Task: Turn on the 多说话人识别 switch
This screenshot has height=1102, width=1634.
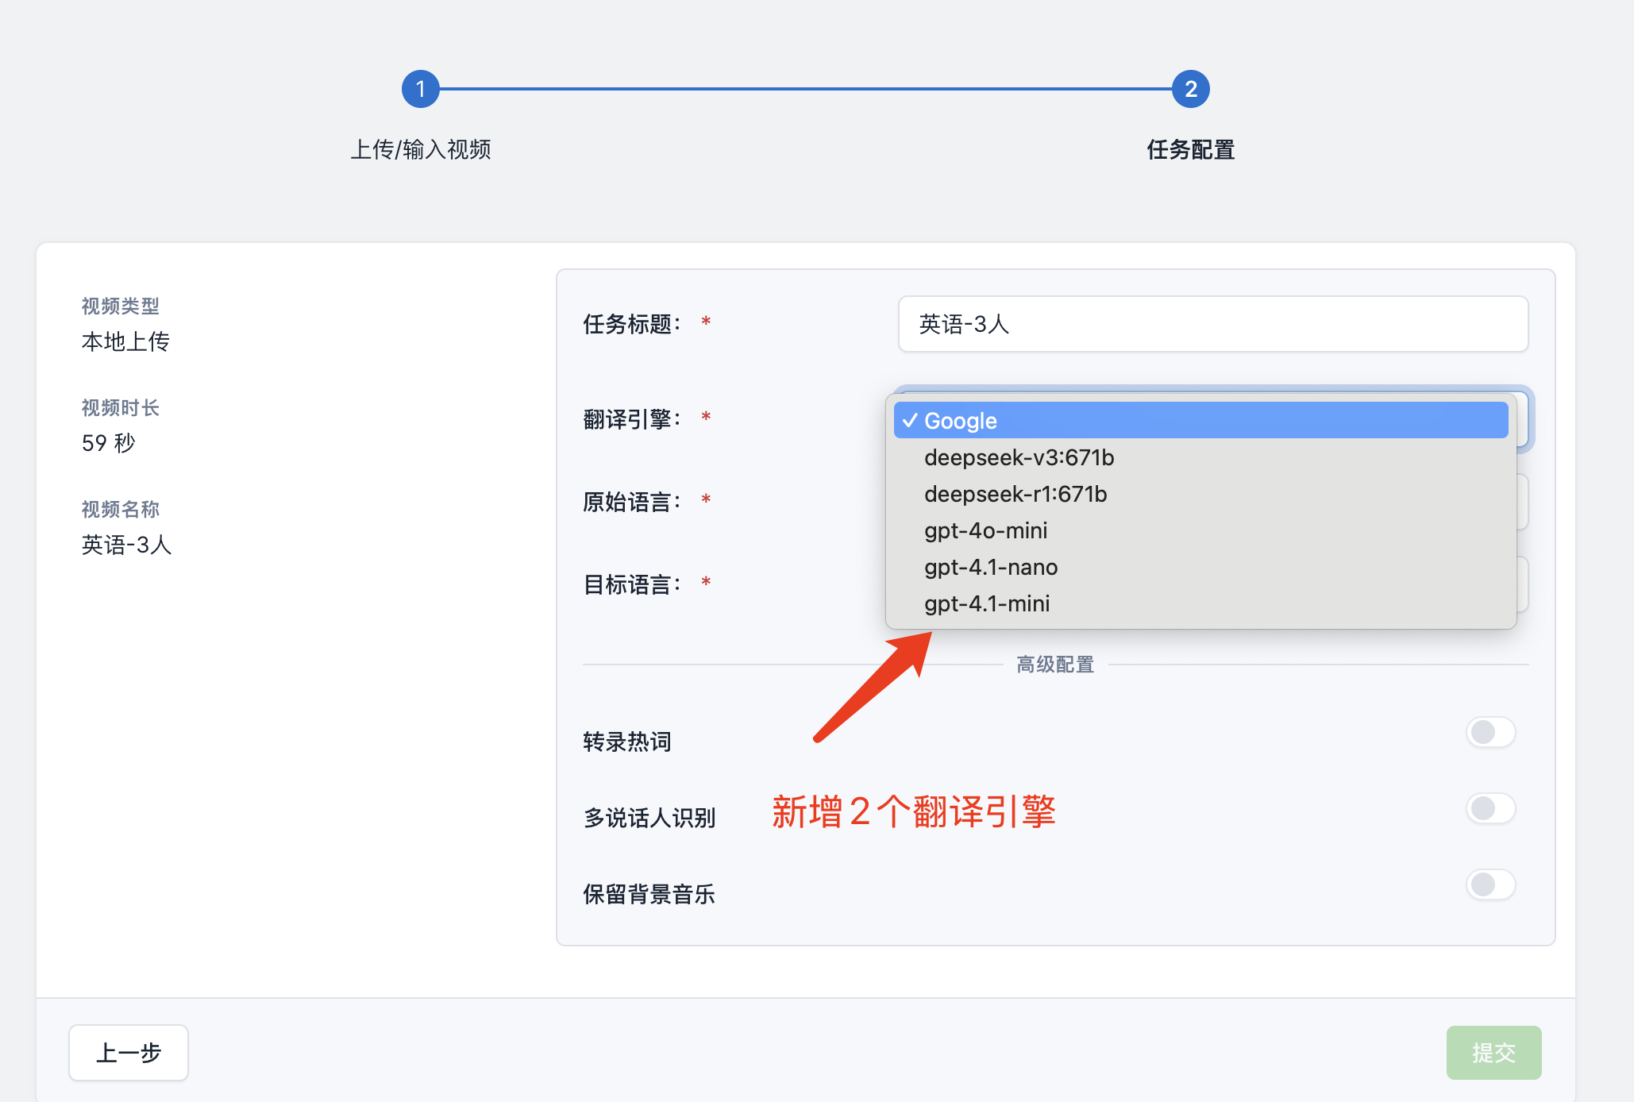Action: click(x=1490, y=808)
